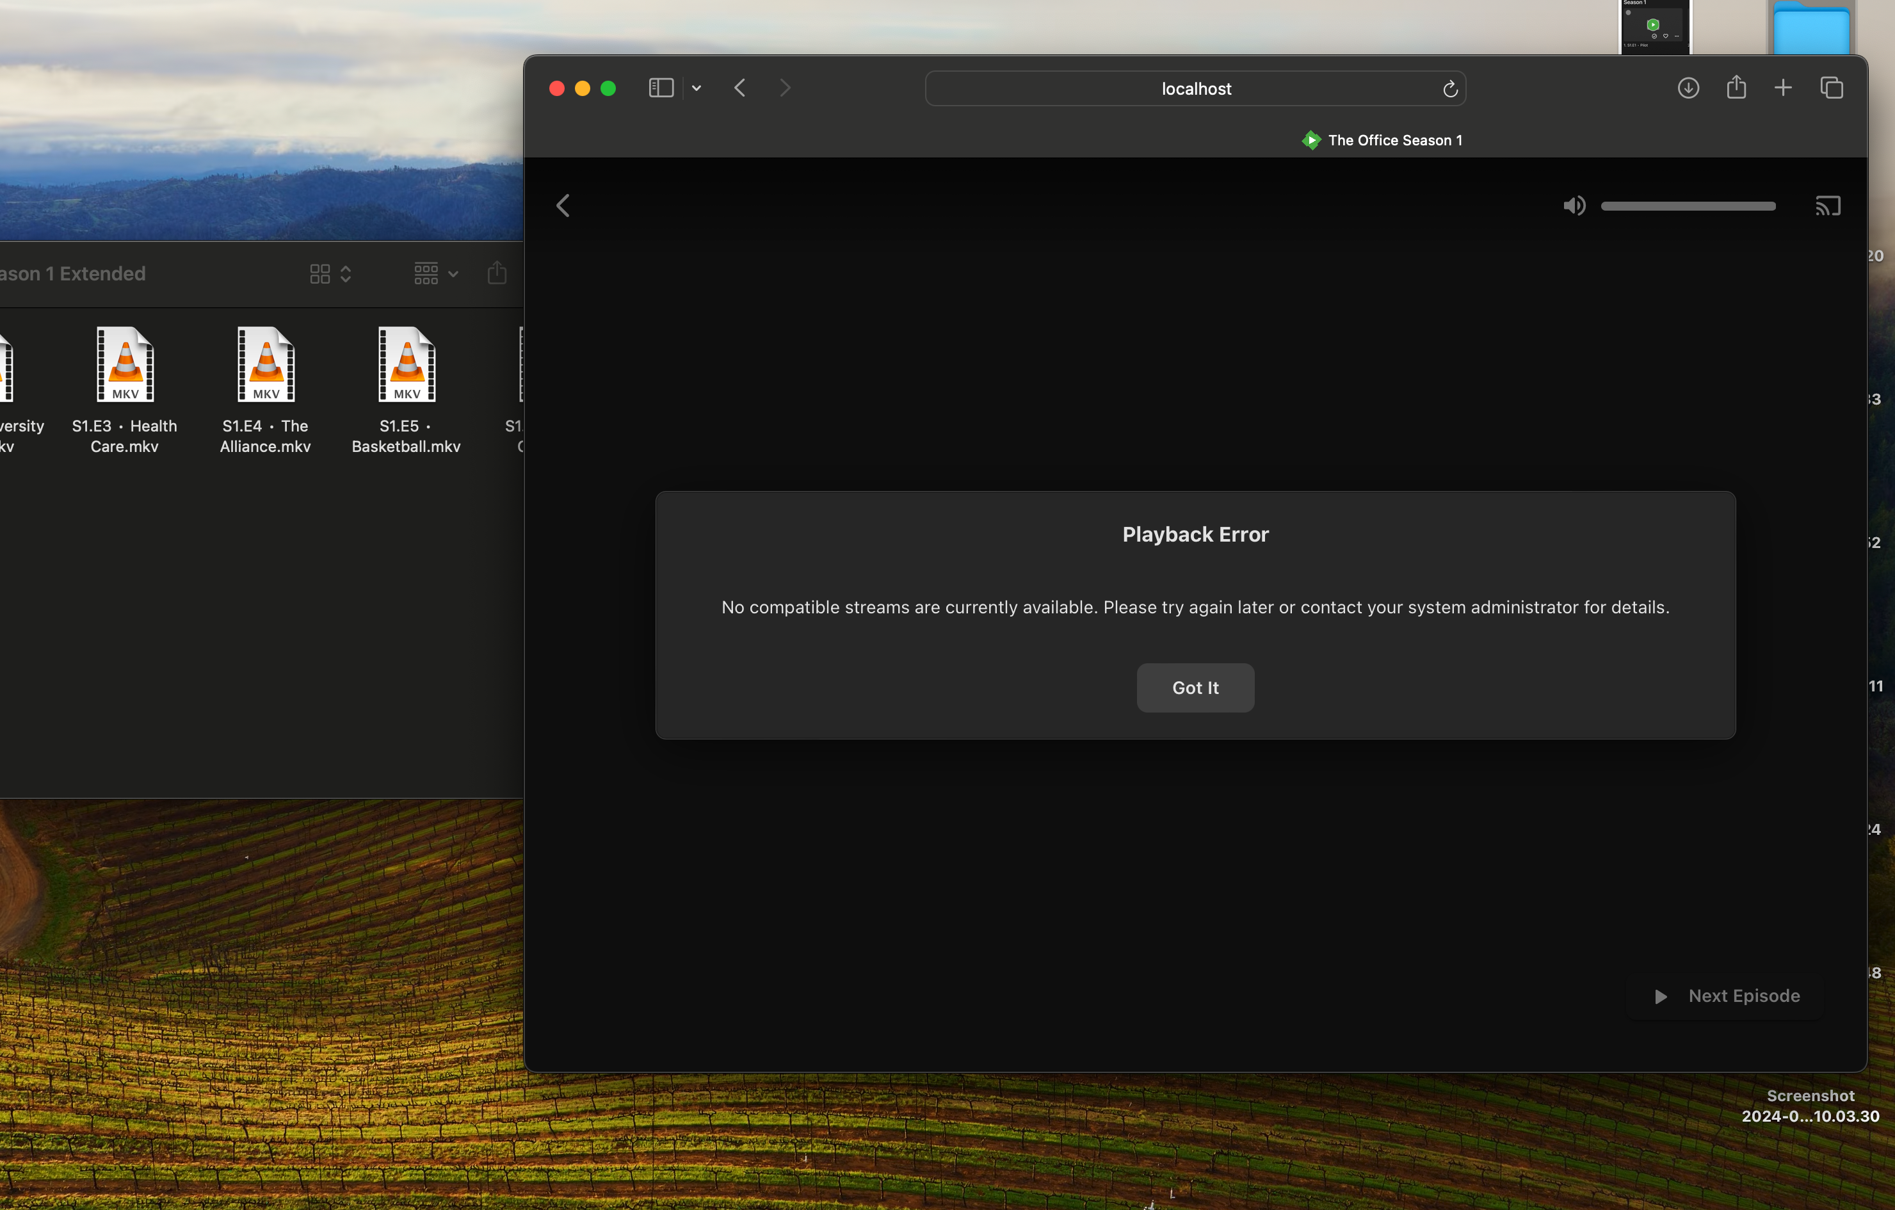Expand the sidebar options dropdown chevron
This screenshot has height=1210, width=1895.
697,88
